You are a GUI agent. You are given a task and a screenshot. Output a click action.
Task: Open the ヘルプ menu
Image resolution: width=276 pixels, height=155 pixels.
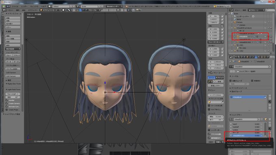tap(43, 6)
